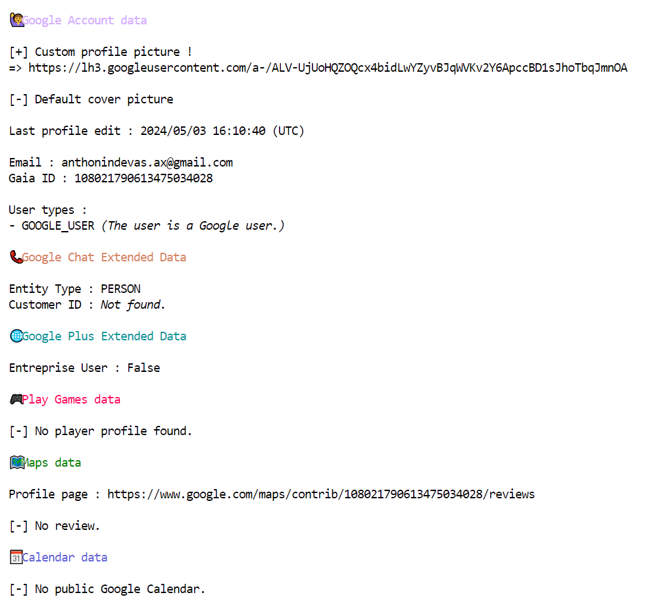This screenshot has height=599, width=650.
Task: Click the globe emoji beside Google Plus Extended Data
Action: (x=16, y=336)
